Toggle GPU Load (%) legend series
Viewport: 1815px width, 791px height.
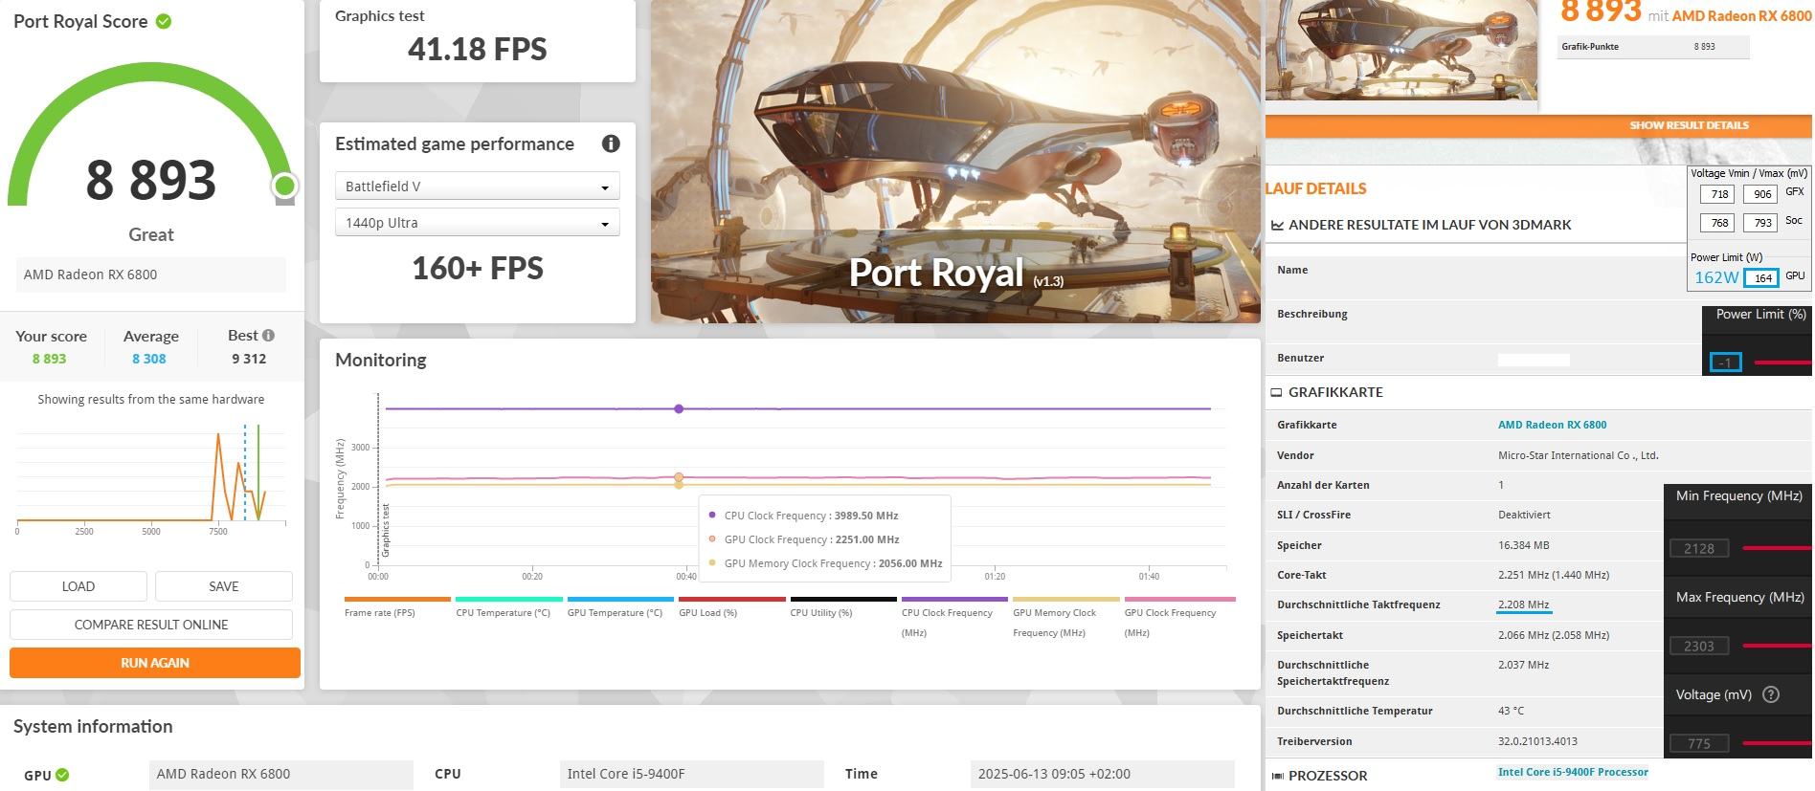pos(731,606)
